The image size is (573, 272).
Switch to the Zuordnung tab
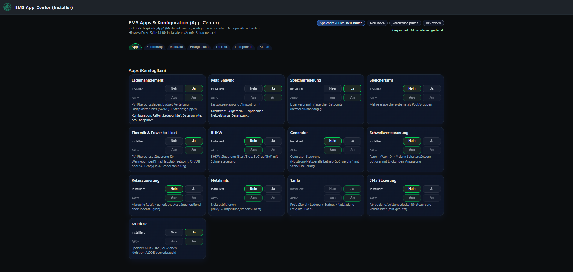tap(154, 47)
